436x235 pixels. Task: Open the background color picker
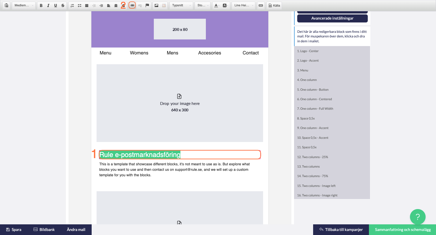[x=225, y=5]
